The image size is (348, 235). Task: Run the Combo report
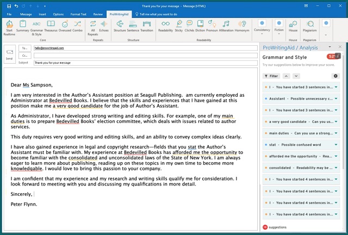[x=77, y=26]
